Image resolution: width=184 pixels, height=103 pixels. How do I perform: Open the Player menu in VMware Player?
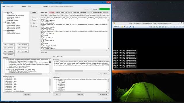[116, 27]
